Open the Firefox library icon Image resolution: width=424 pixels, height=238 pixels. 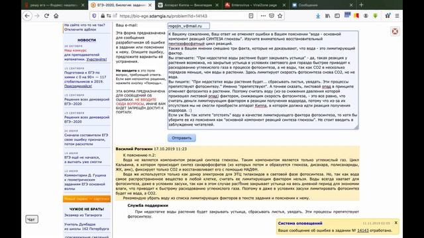327,16
